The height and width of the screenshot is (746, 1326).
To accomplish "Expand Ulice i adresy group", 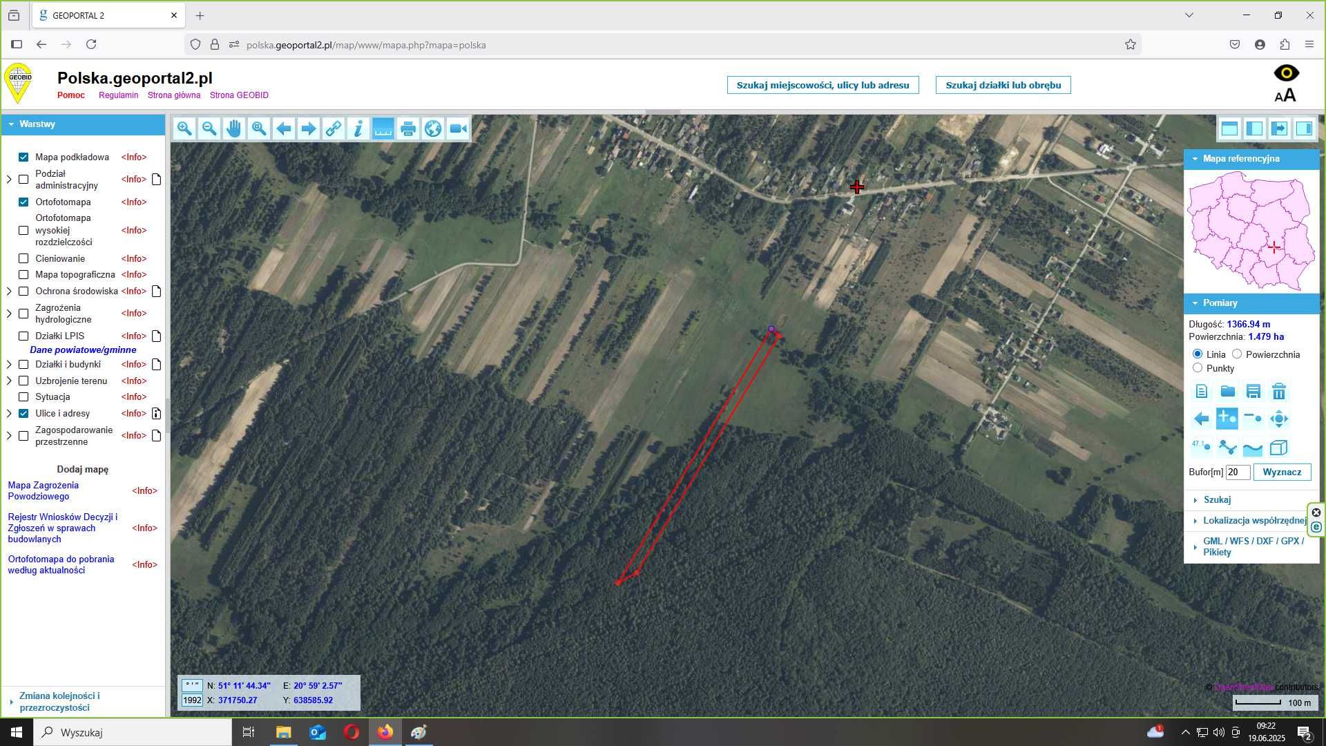I will pos(9,414).
